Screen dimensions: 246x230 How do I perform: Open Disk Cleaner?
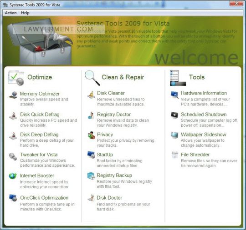pyautogui.click(x=111, y=93)
